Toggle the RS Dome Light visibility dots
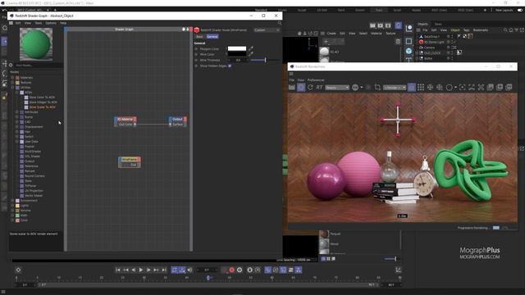This screenshot has height=295, width=525. (x=452, y=42)
